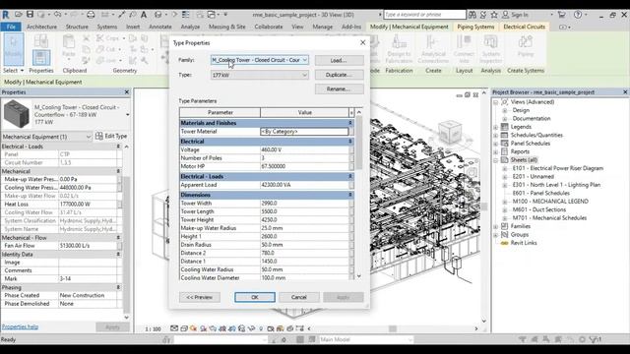
Task: Click the Rename... button
Action: point(339,88)
